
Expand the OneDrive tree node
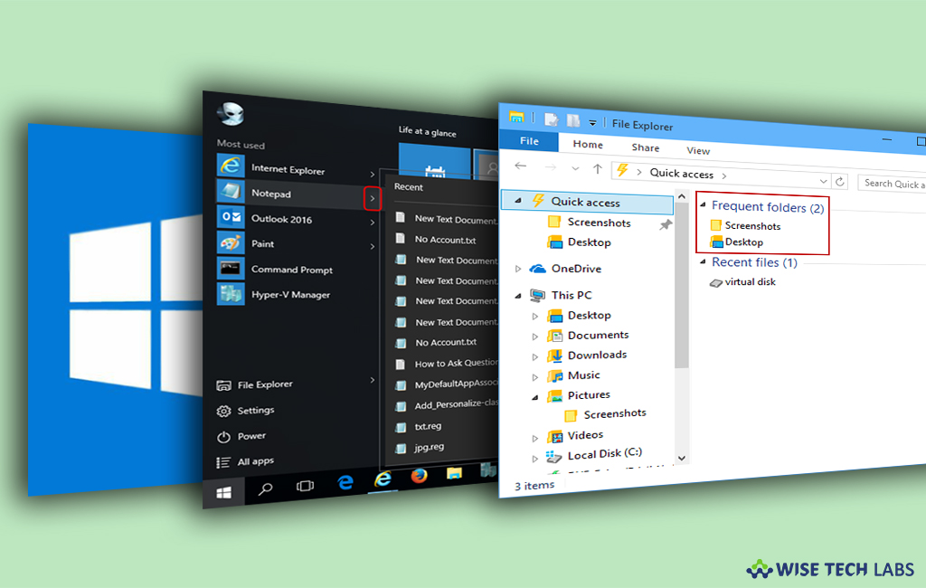(518, 269)
